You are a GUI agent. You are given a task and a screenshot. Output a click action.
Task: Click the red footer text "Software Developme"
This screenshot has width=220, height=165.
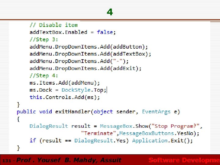coord(184,160)
